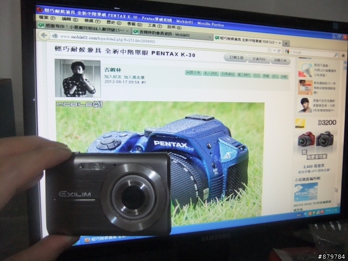348x261 pixels.
Task: Click the red Nikon D3200 camera image
Action: 307,139
